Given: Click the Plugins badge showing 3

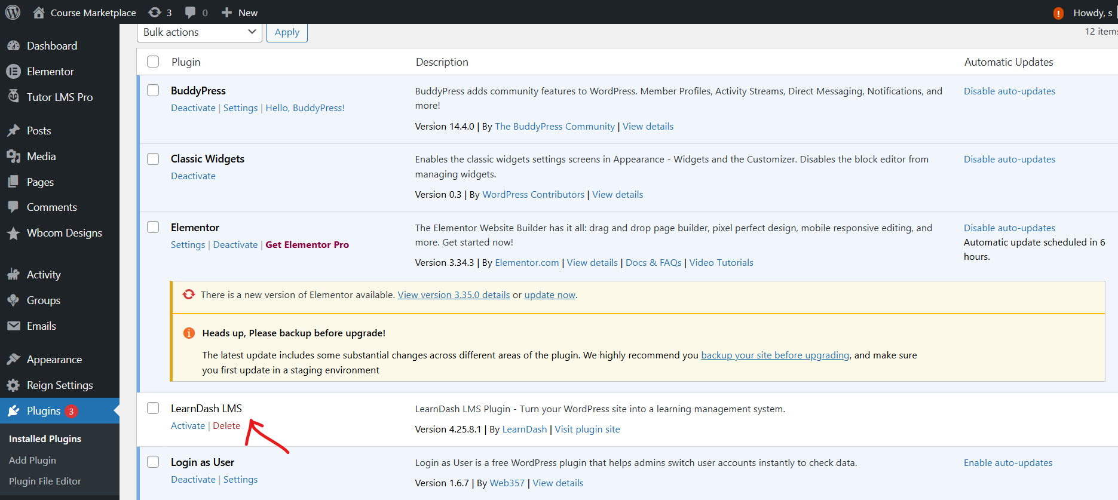Looking at the screenshot, I should pos(71,411).
